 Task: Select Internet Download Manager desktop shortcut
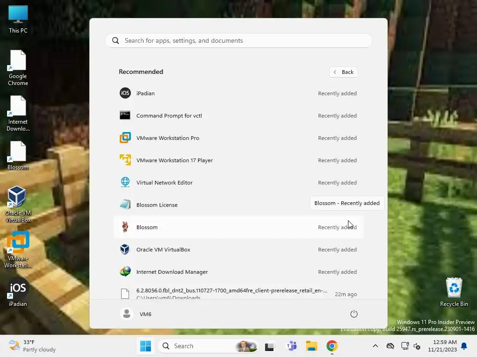point(18,113)
